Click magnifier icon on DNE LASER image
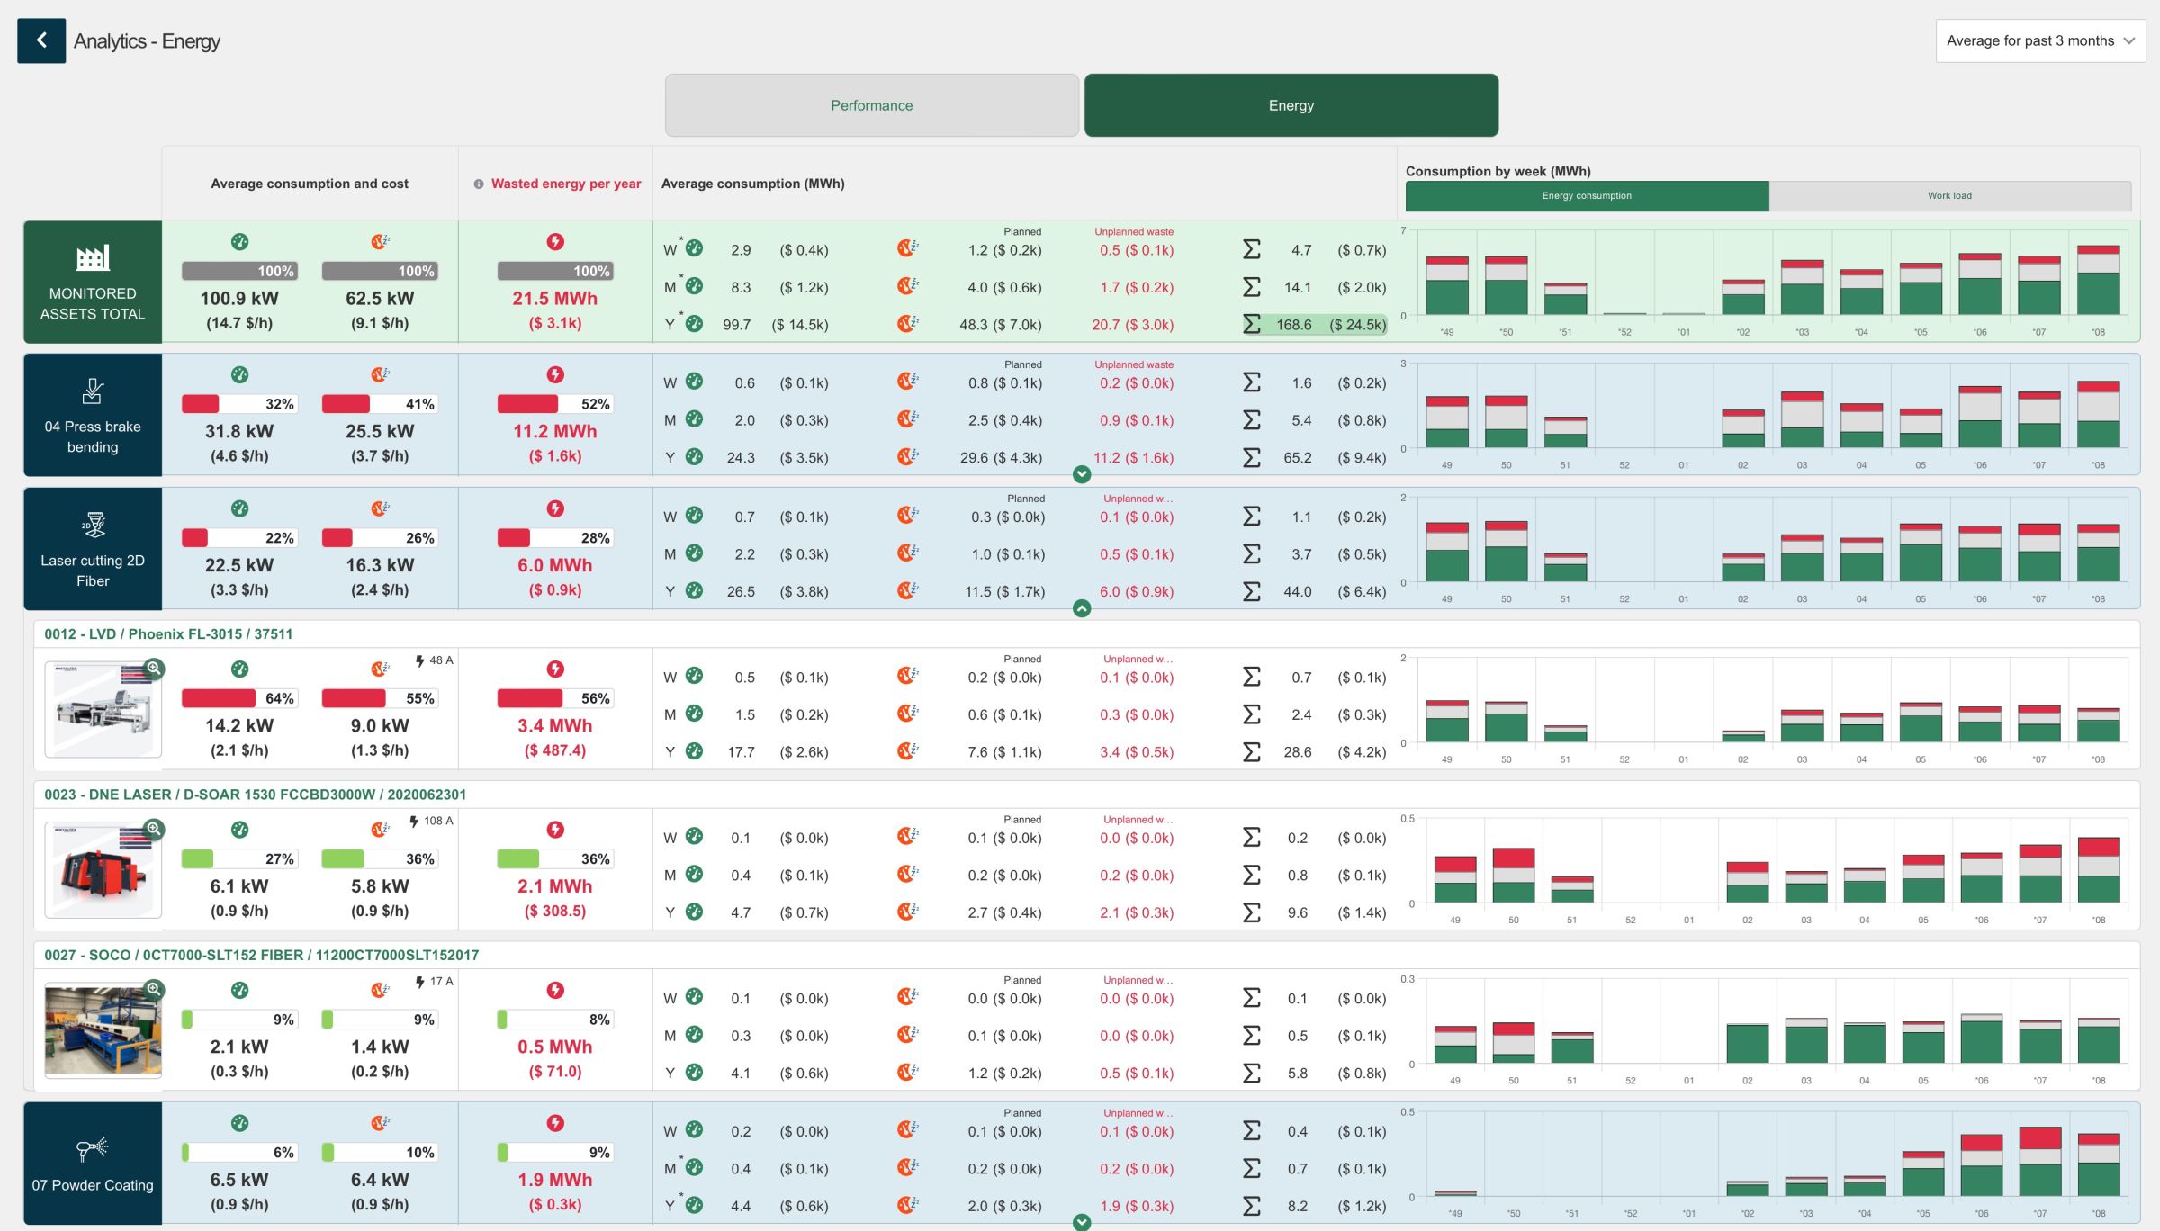 tap(154, 829)
